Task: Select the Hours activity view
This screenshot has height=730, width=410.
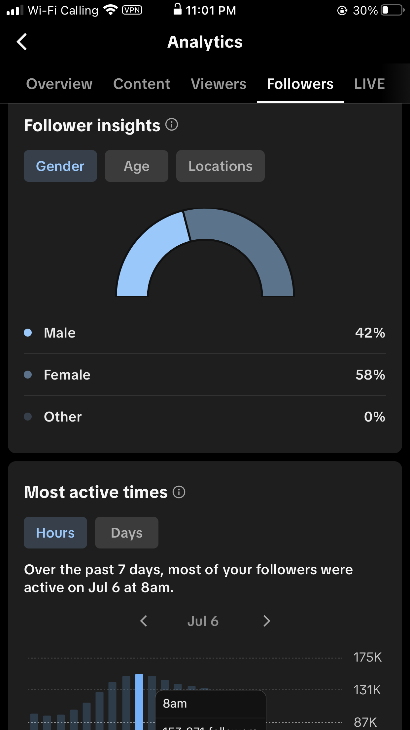Action: (x=55, y=533)
